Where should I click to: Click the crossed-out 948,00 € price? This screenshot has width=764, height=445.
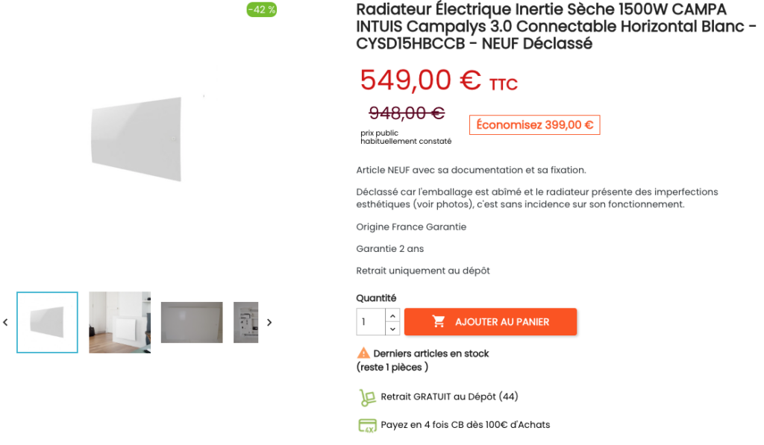tap(407, 113)
